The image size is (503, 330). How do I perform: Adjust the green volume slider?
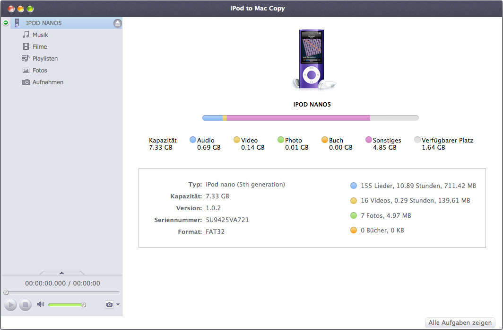pos(67,304)
